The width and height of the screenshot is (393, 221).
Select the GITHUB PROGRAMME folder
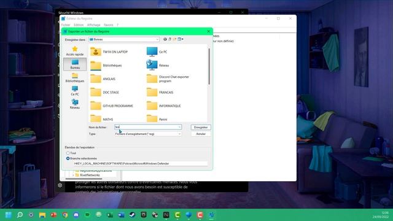point(112,106)
